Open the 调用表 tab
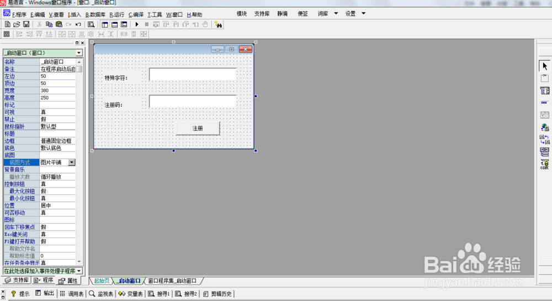552x301 pixels. click(72, 294)
